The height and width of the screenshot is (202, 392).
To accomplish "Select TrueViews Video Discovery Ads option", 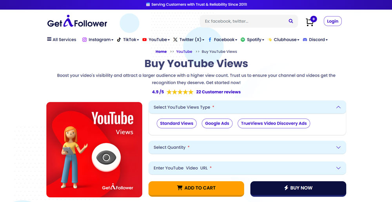I will 274,123.
